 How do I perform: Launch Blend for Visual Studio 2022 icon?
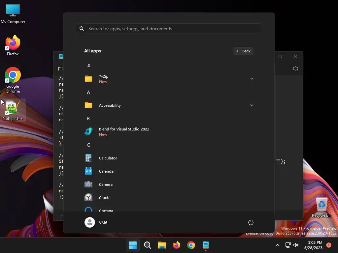(88, 131)
